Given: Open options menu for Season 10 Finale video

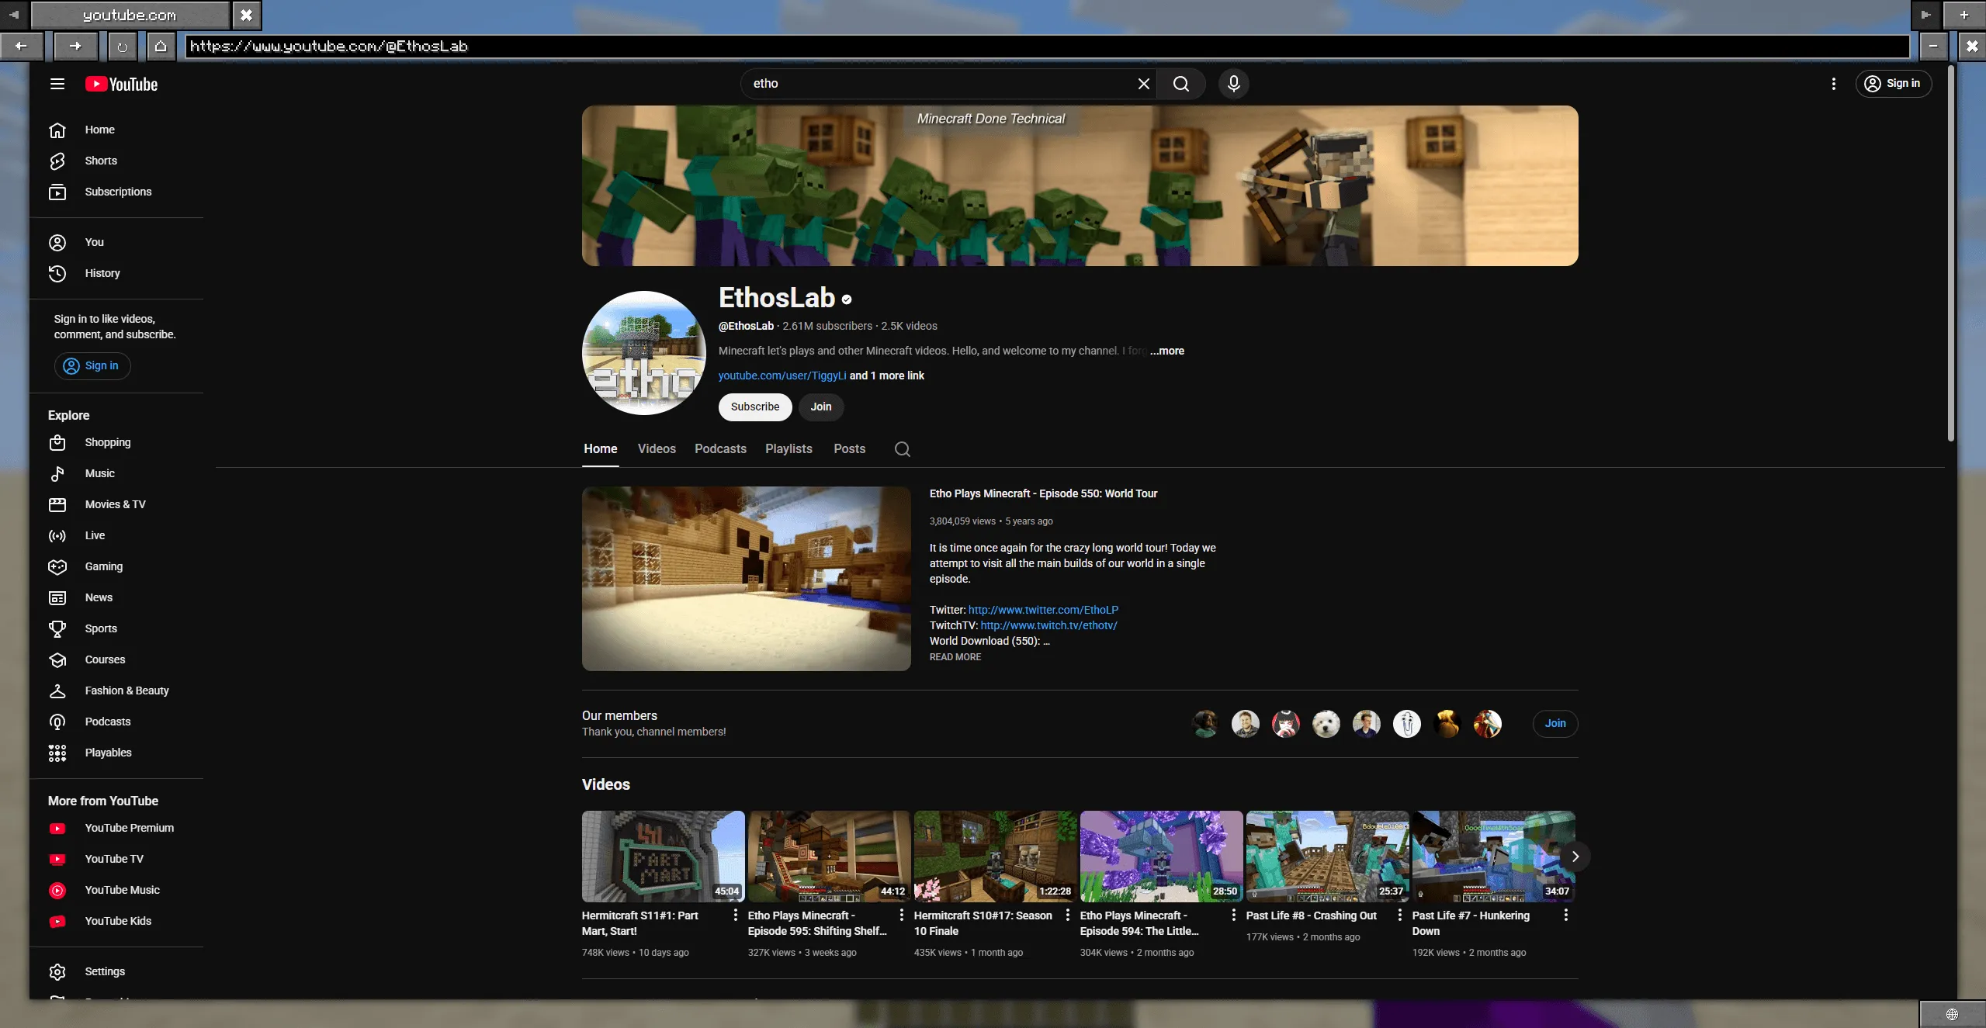Looking at the screenshot, I should pyautogui.click(x=1067, y=916).
